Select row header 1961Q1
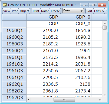The image size is (109, 104). click(14, 58)
